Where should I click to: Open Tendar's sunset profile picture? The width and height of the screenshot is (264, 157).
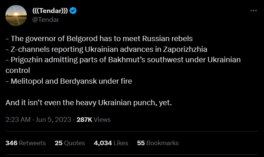[x=16, y=16]
